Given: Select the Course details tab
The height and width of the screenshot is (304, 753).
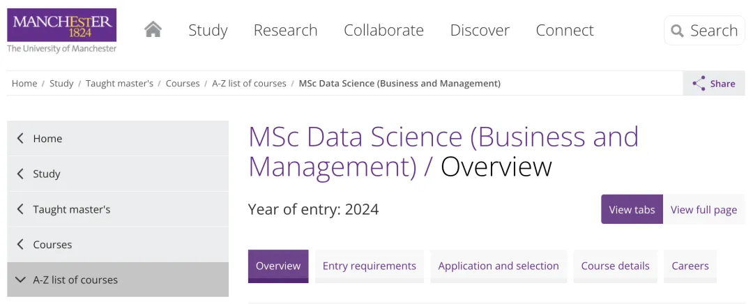Looking at the screenshot, I should click(x=615, y=266).
